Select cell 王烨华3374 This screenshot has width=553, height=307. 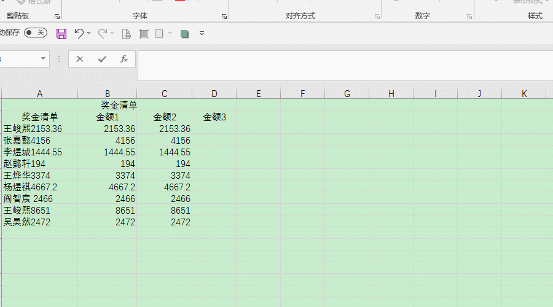click(40, 175)
